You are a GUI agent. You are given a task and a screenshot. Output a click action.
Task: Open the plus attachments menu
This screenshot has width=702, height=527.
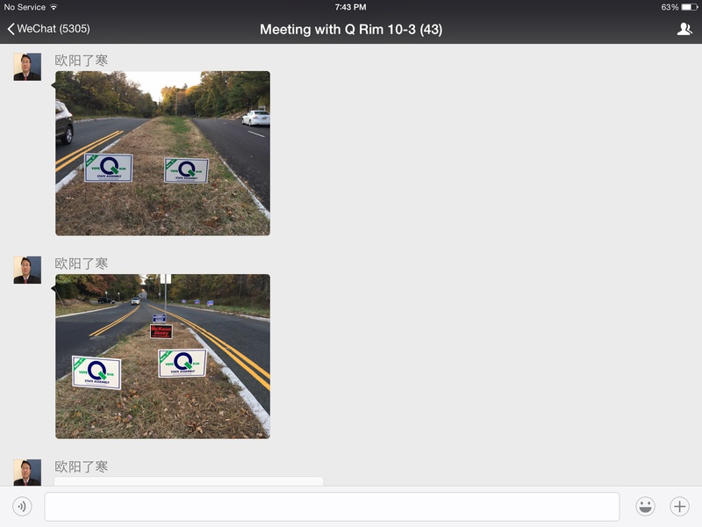[x=679, y=507]
